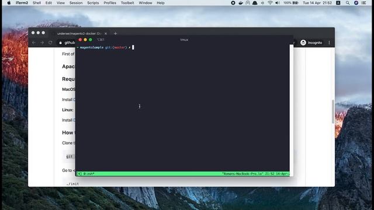Click the screen recording status icon
The width and height of the screenshot is (374, 210).
click(233, 3)
